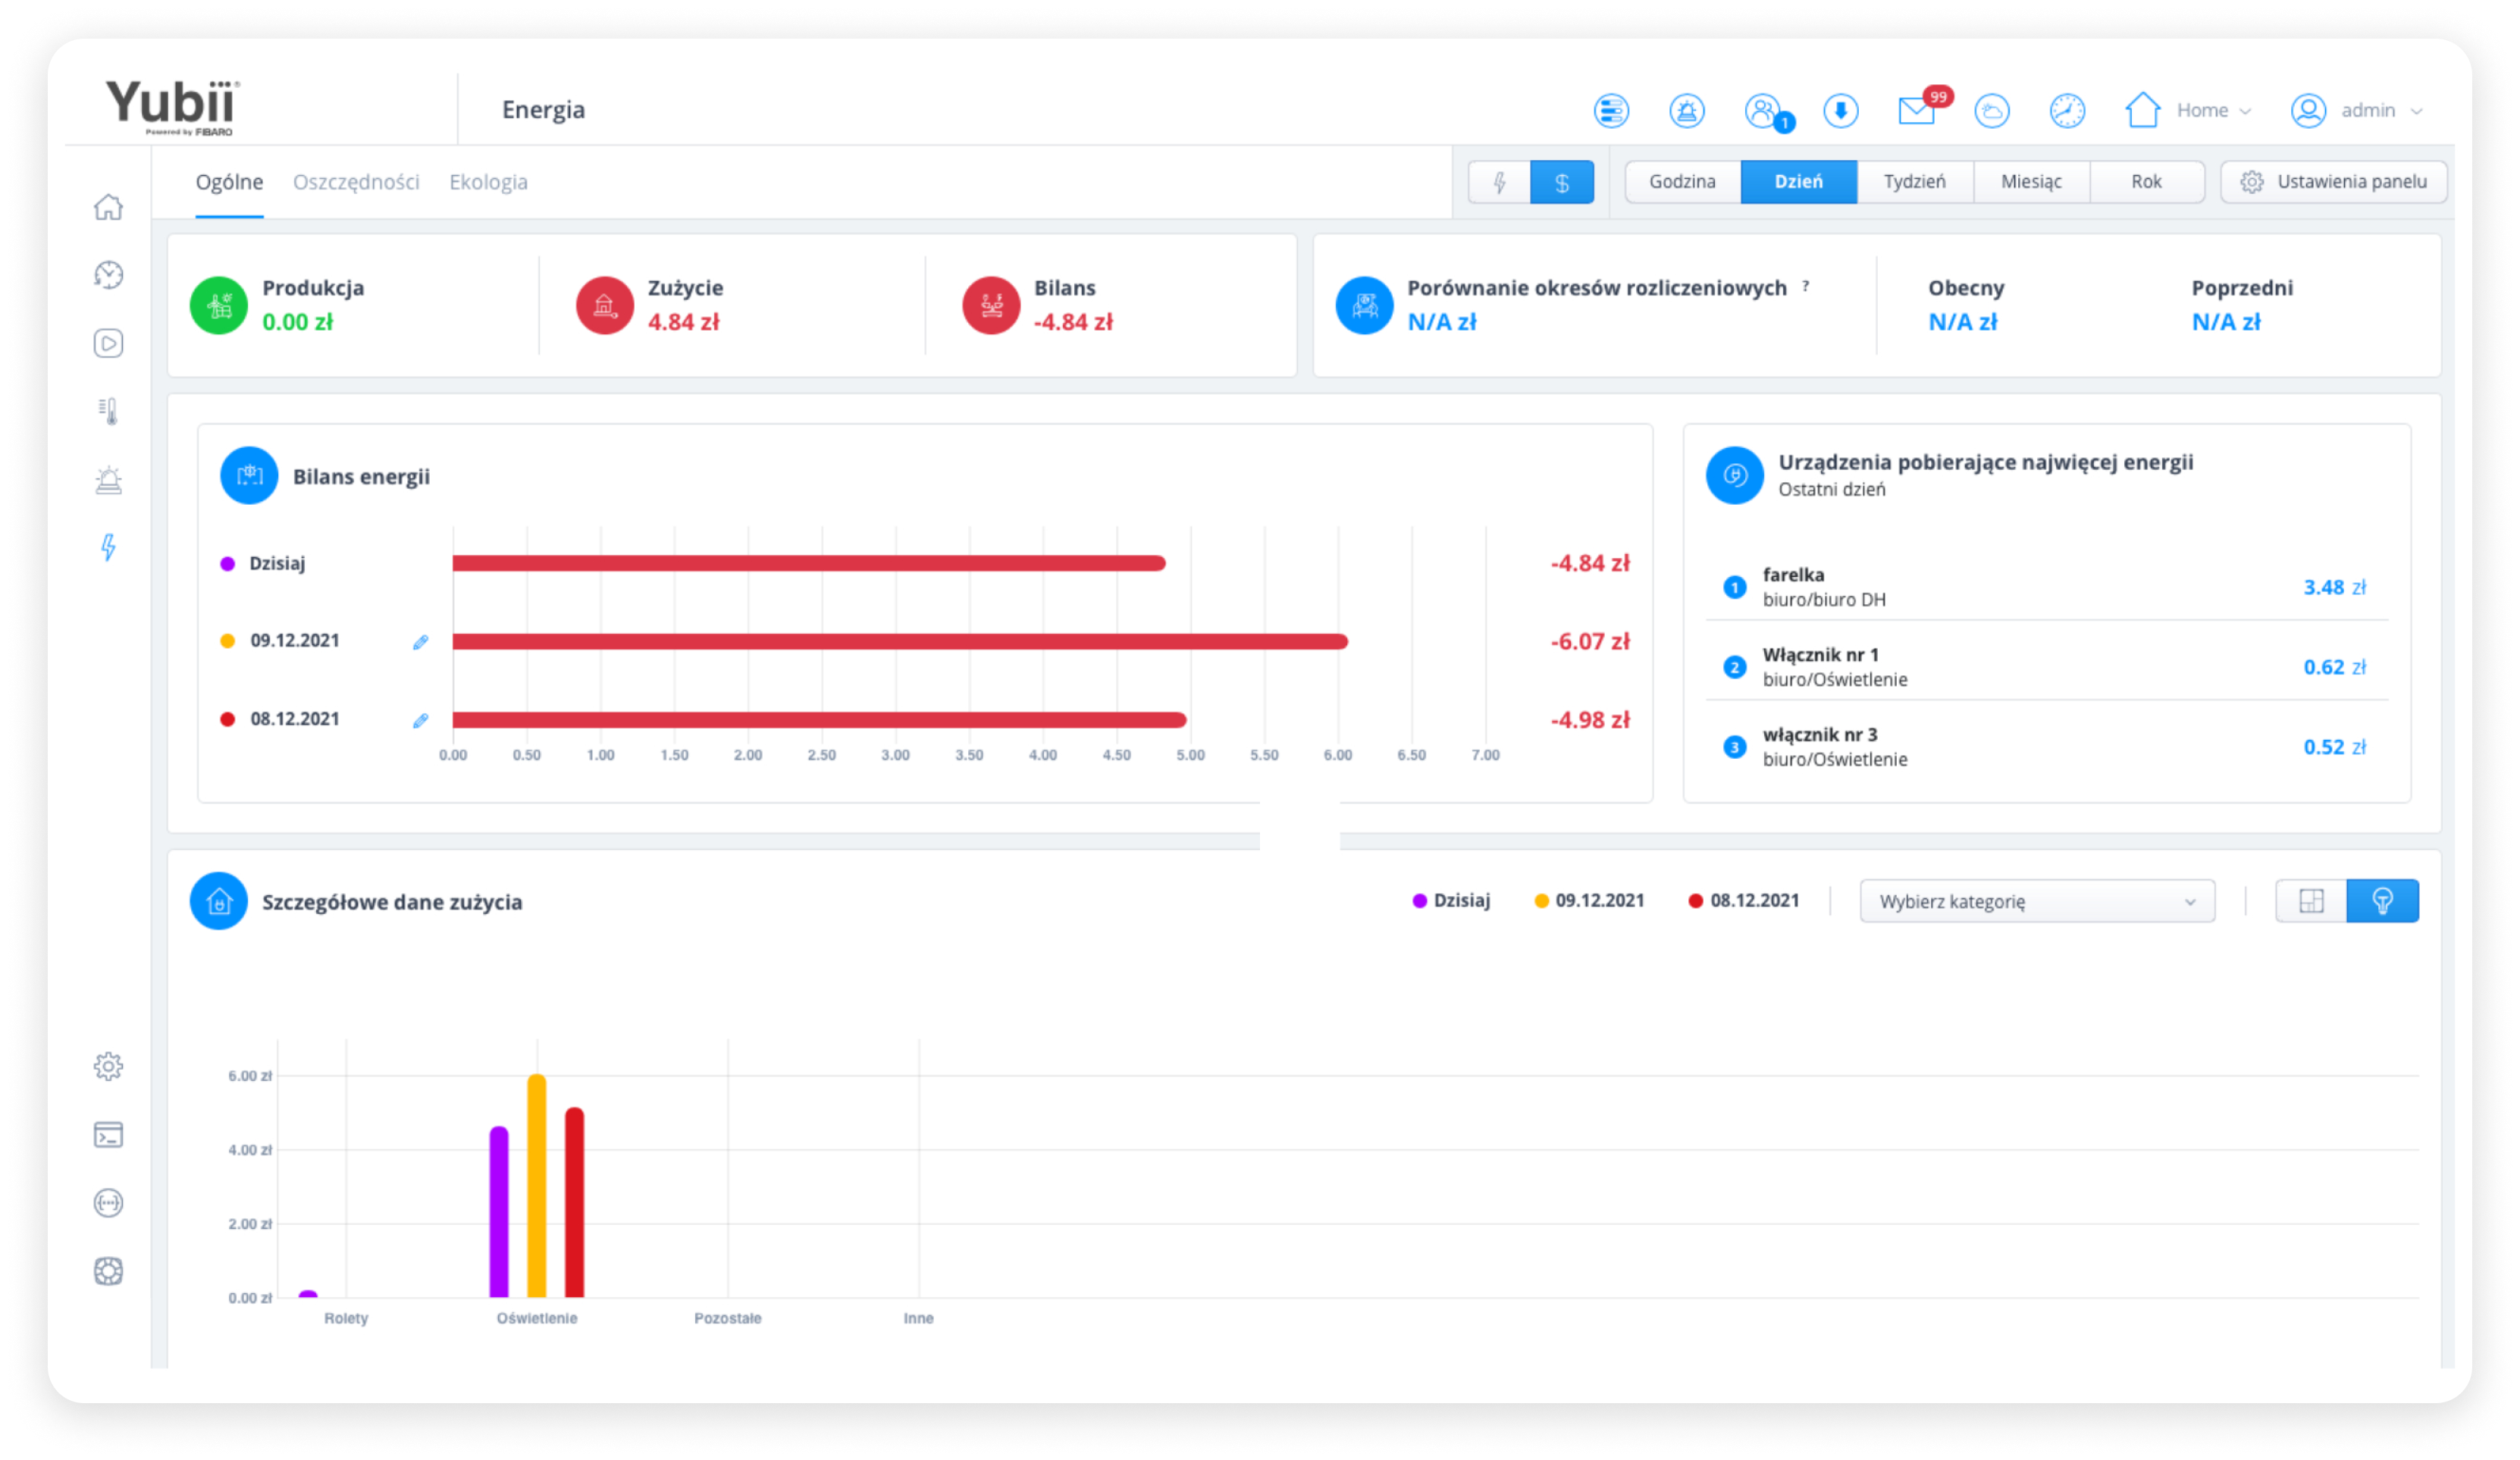This screenshot has width=2520, height=1460.
Task: Open the Energy lightning icon in sidebar
Action: [x=108, y=547]
